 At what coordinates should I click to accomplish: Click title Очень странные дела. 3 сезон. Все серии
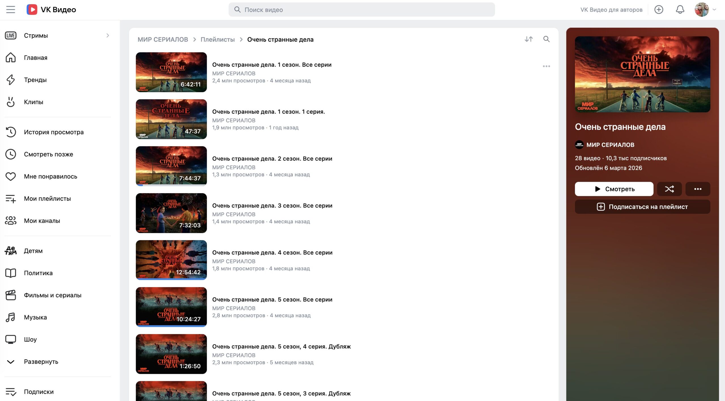click(x=272, y=205)
